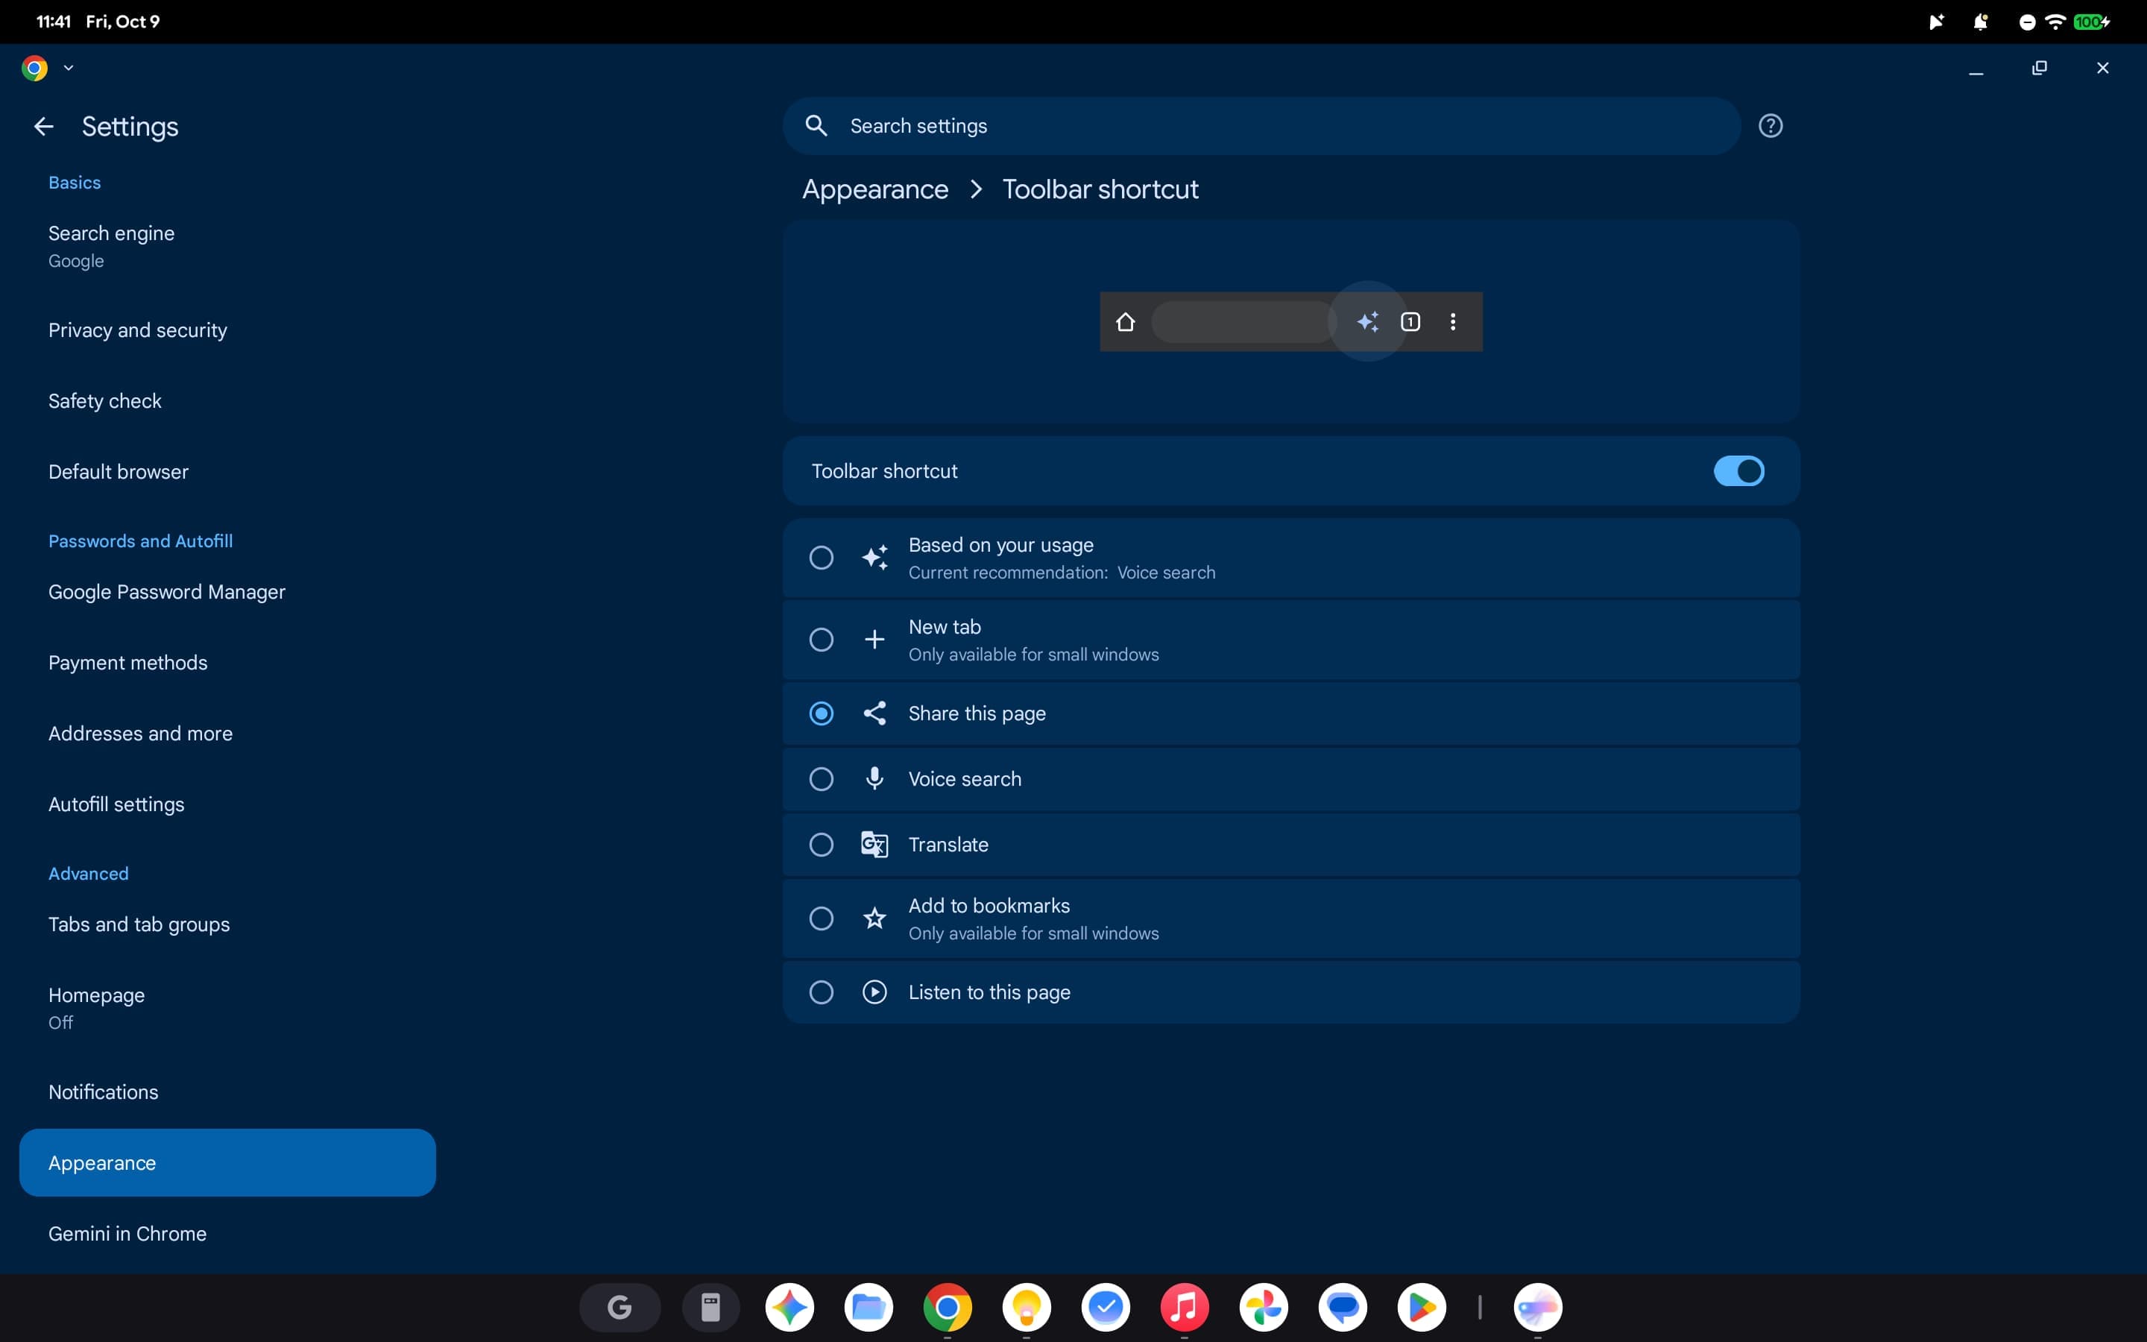This screenshot has width=2147, height=1342.
Task: Open Google Photos from the taskbar
Action: [x=1264, y=1308]
